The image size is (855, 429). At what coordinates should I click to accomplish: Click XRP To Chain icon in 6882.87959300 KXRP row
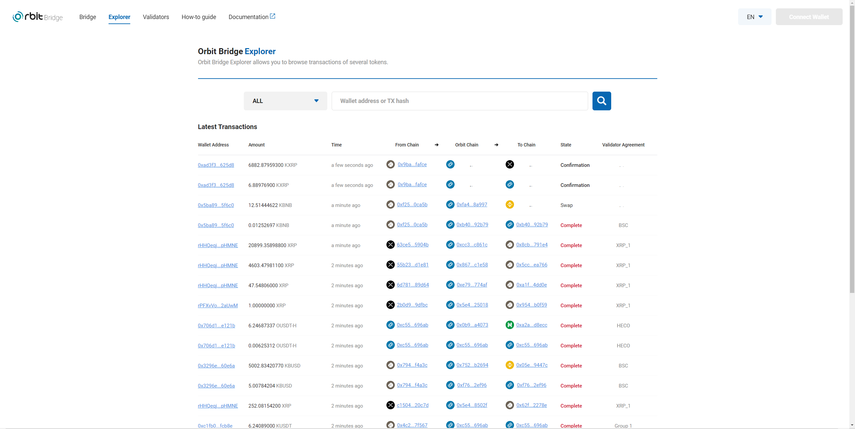[510, 165]
